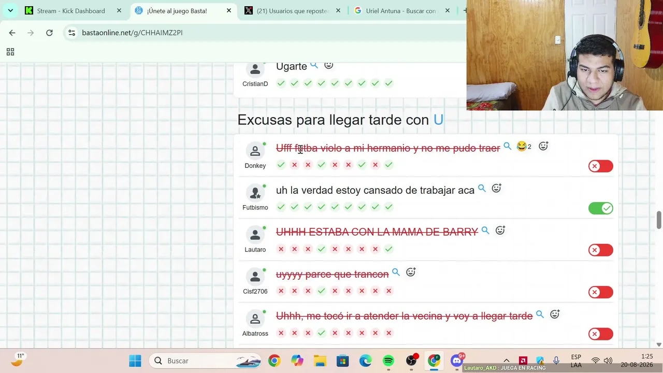Image resolution: width=663 pixels, height=373 pixels.
Task: Reload the Basta game page
Action: [x=49, y=33]
